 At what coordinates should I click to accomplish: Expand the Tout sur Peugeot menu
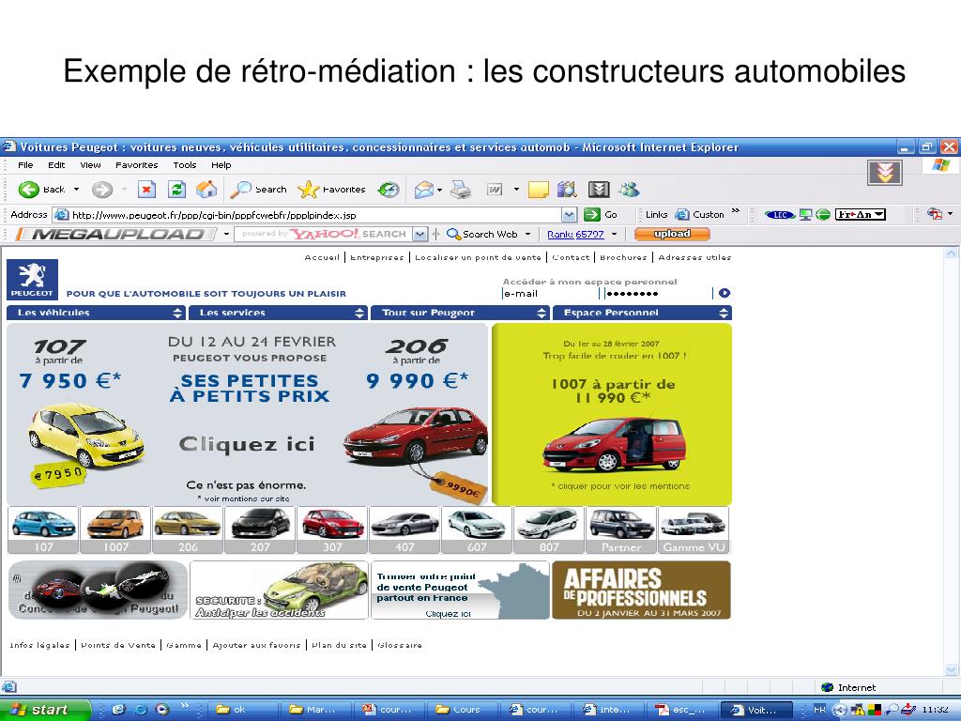coord(460,313)
